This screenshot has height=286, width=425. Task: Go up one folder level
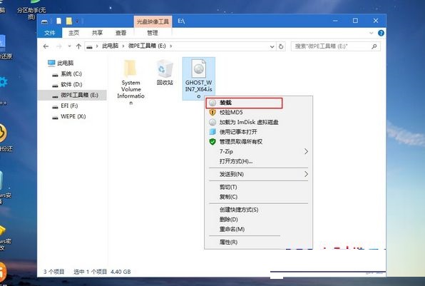[78, 46]
